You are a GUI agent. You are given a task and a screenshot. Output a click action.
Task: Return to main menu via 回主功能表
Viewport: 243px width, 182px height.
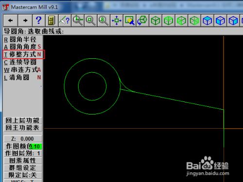coord(22,128)
